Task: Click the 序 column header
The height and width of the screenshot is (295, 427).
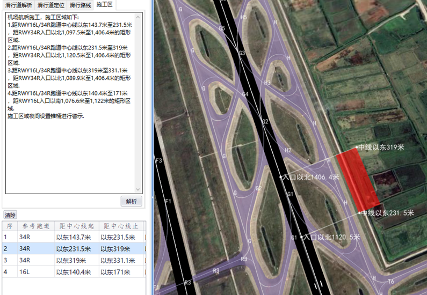Action: [9, 226]
